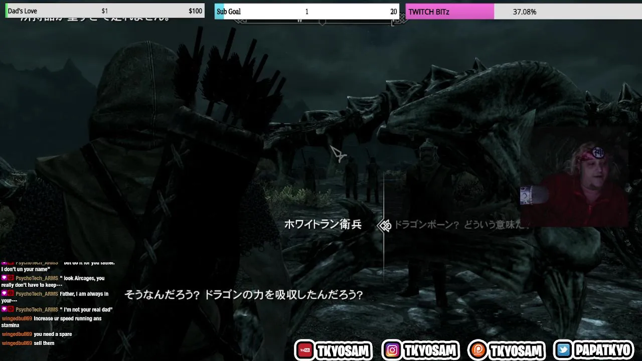Click the chat text "I don't un your name"

(26, 269)
